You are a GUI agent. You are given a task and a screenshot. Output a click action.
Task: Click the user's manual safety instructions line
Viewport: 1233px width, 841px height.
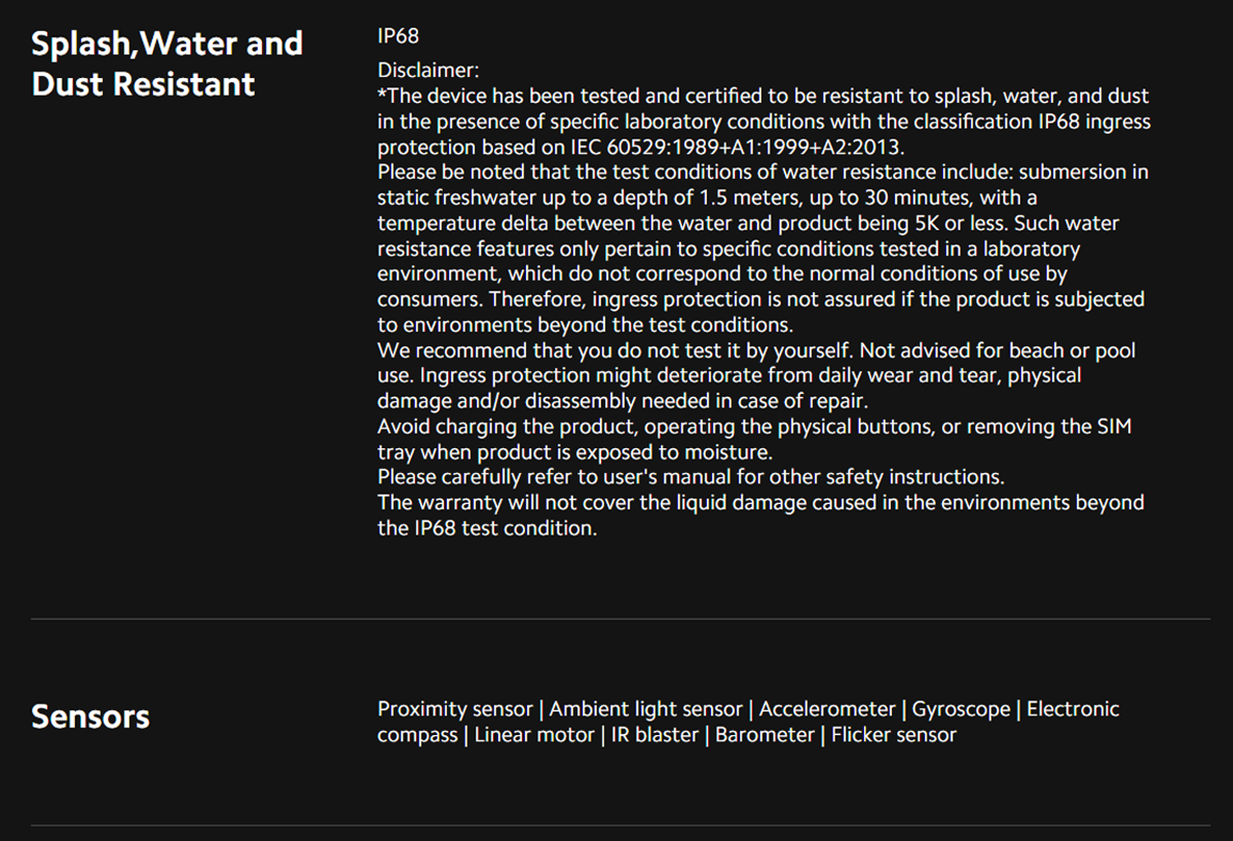point(690,477)
